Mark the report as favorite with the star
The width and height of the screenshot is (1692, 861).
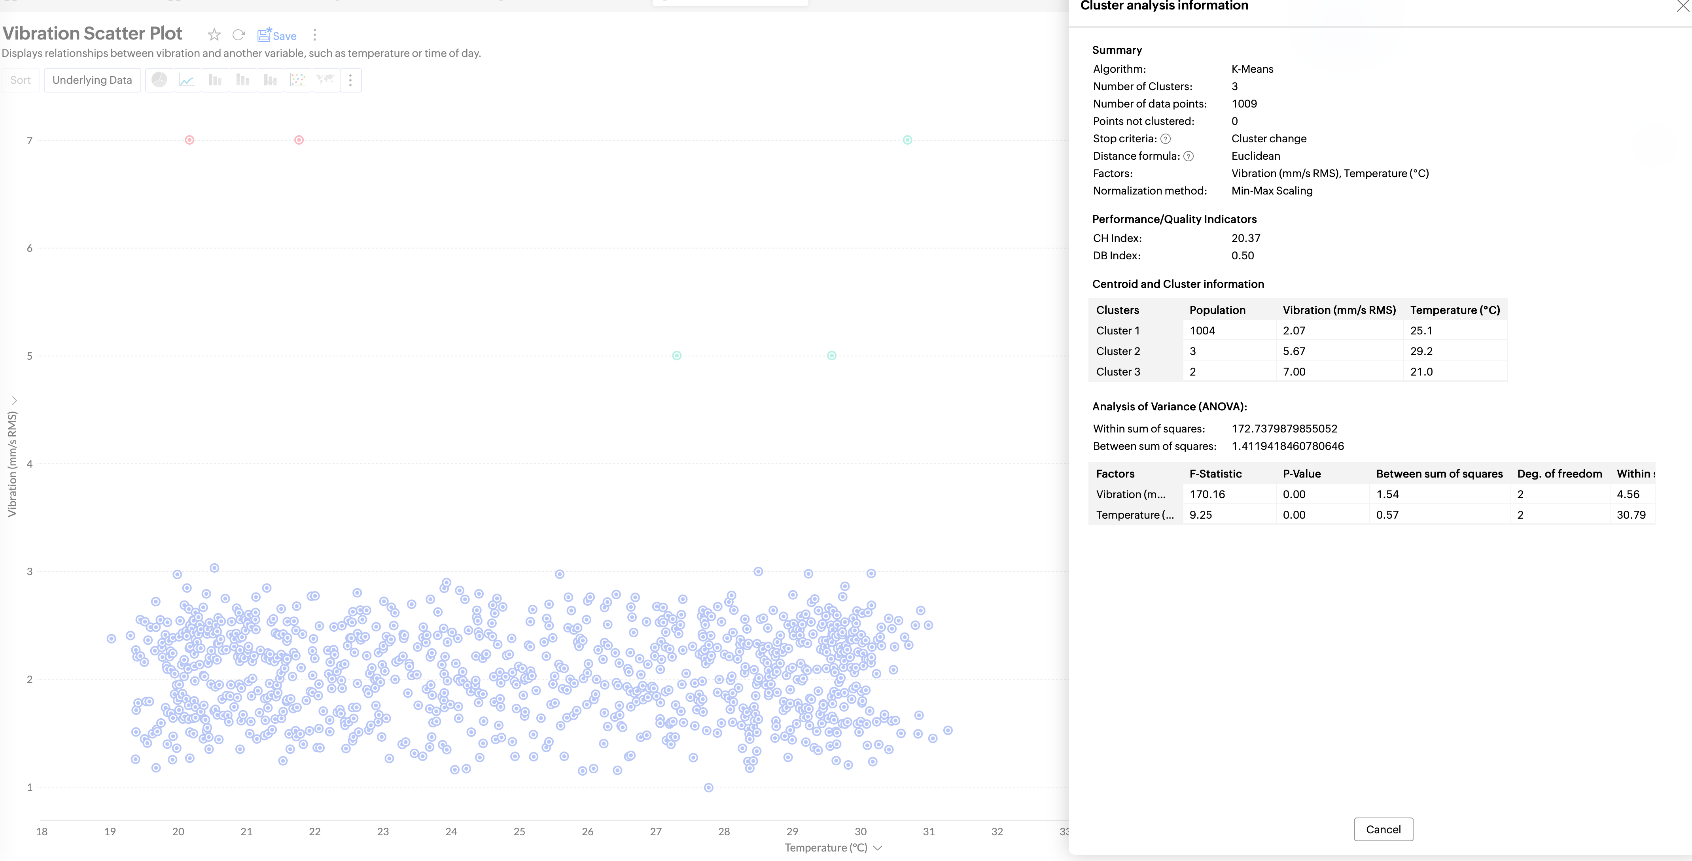pyautogui.click(x=214, y=35)
